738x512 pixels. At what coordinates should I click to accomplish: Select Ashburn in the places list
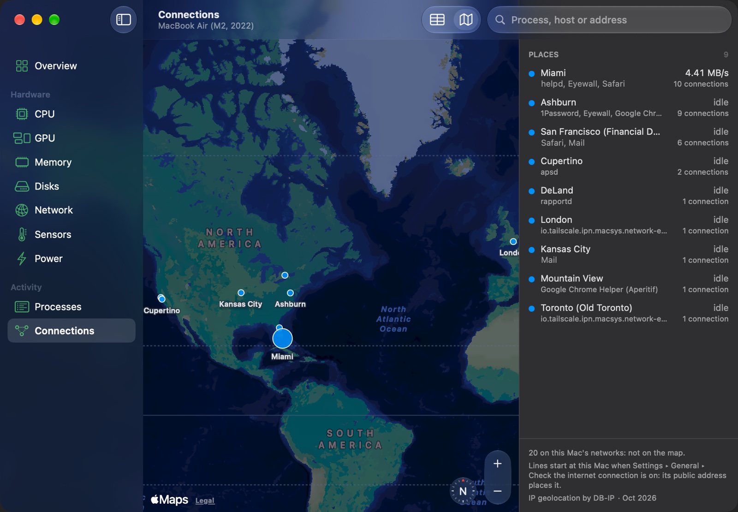(x=628, y=107)
